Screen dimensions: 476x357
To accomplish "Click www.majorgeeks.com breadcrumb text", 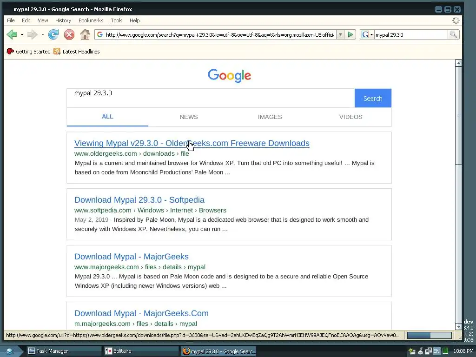I will click(106, 267).
